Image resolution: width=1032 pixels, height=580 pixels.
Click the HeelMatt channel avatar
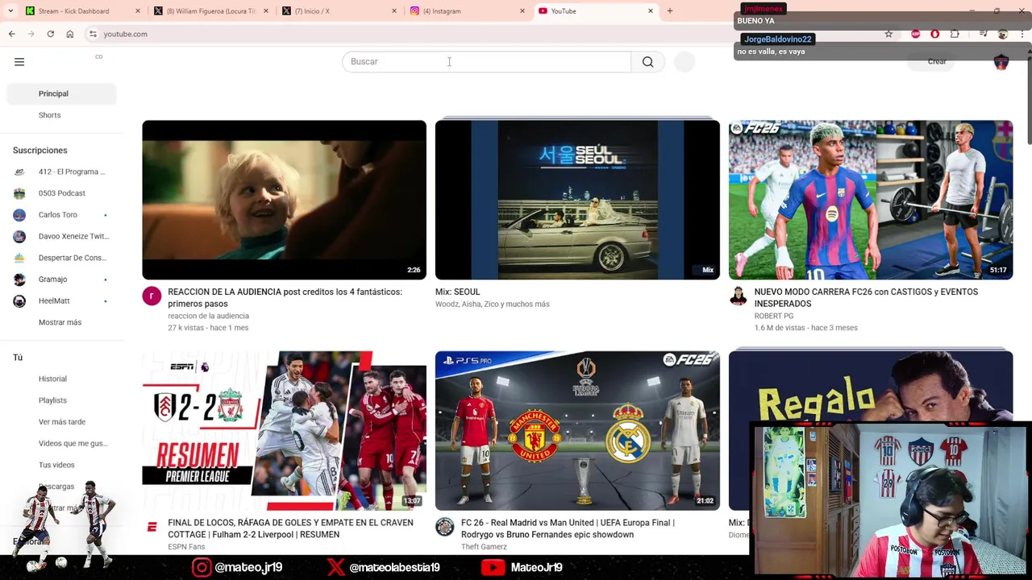coord(19,301)
